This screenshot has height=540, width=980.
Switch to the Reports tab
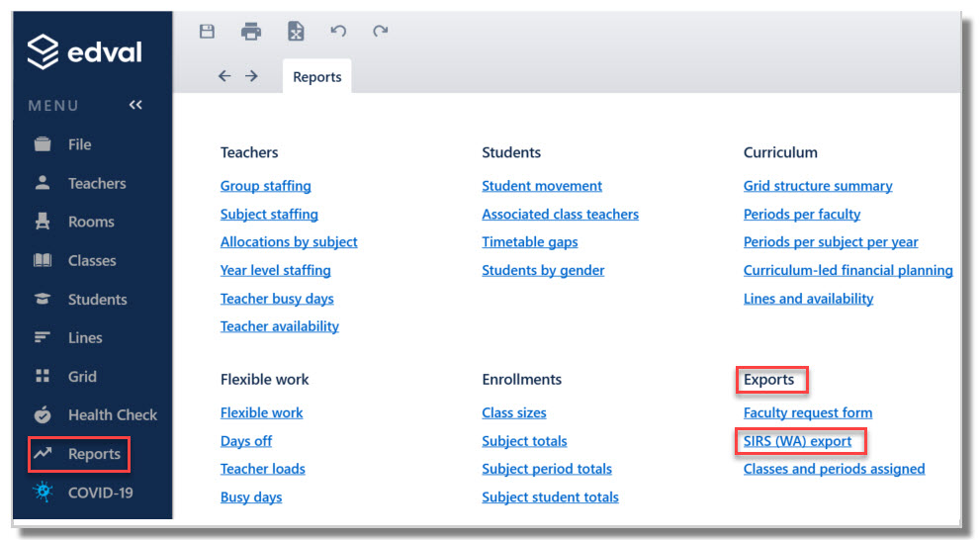(x=316, y=77)
